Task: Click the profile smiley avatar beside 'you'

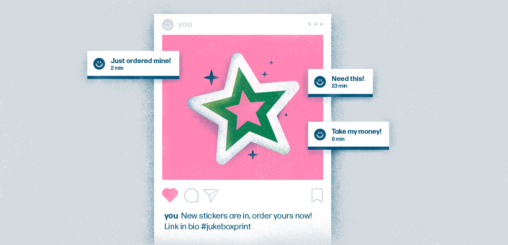Action: tap(168, 24)
